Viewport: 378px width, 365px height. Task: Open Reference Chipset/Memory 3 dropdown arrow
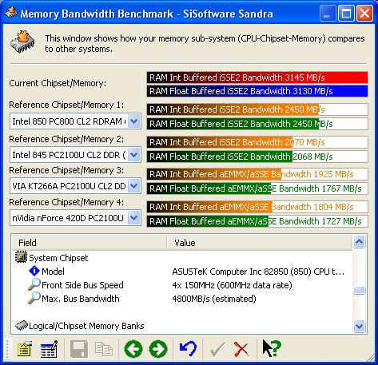click(x=134, y=186)
